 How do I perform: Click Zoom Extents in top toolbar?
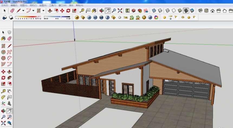[x=120, y=11]
